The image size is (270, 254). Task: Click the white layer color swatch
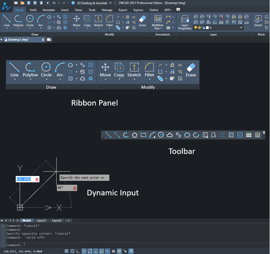pos(207,28)
